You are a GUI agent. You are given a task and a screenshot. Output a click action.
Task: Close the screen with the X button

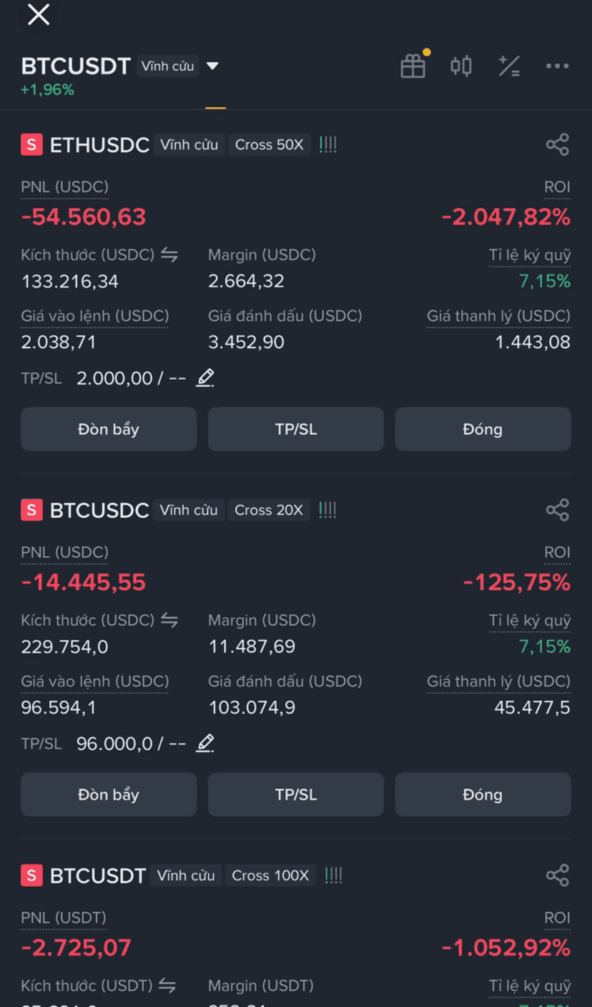point(39,14)
